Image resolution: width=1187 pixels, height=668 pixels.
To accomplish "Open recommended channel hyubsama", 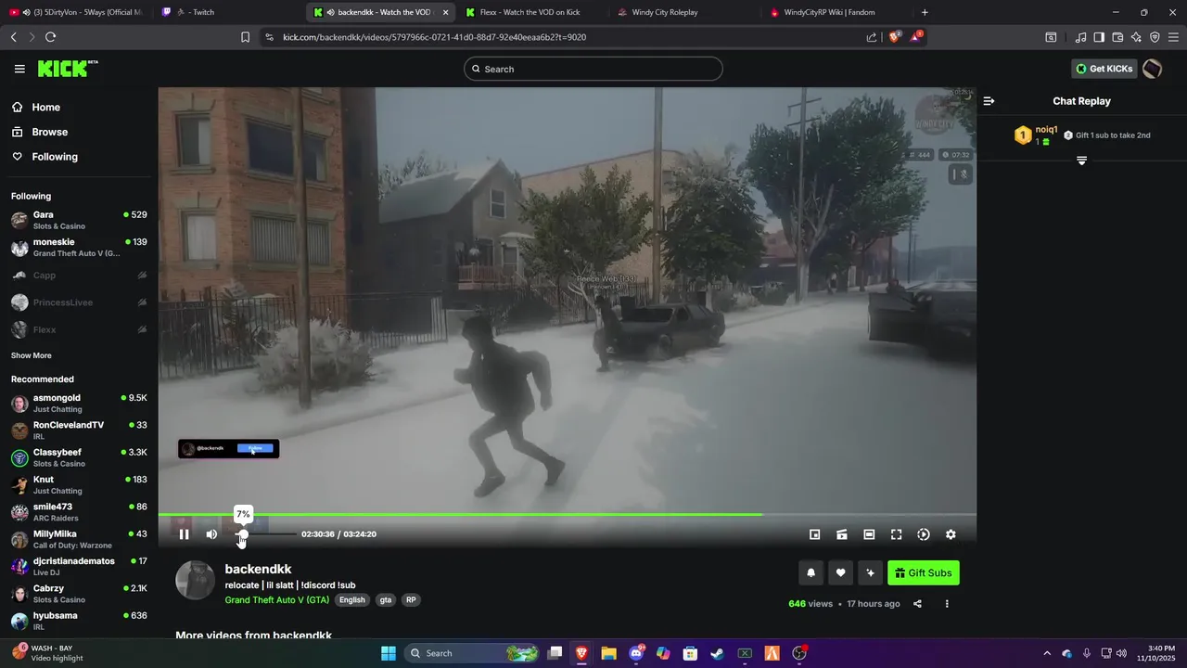I will click(79, 621).
